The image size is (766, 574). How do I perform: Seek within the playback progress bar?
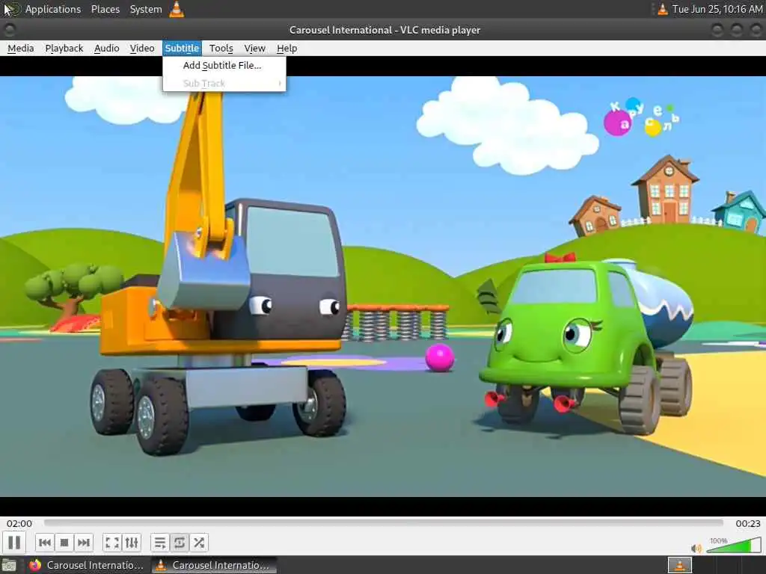pos(384,522)
